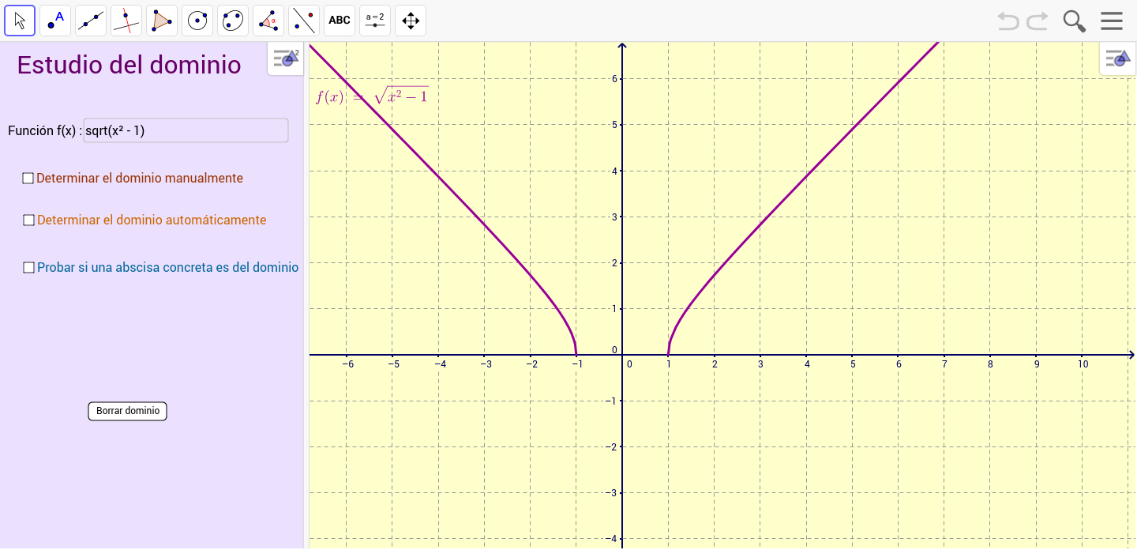1137x550 pixels.
Task: Check Determinar el dominio automáticamente
Action: click(29, 220)
